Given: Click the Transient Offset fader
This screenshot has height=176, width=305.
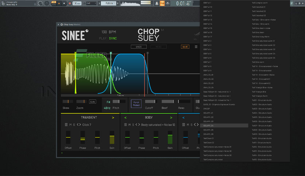Looking at the screenshot, I should pos(68,137).
